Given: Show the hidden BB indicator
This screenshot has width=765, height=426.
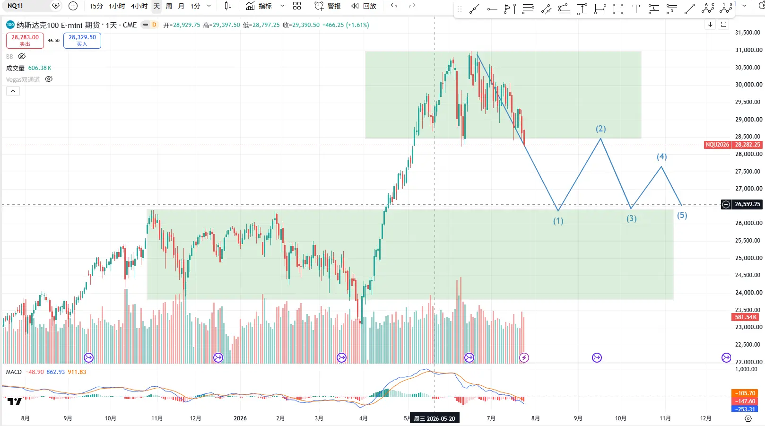Looking at the screenshot, I should point(22,56).
